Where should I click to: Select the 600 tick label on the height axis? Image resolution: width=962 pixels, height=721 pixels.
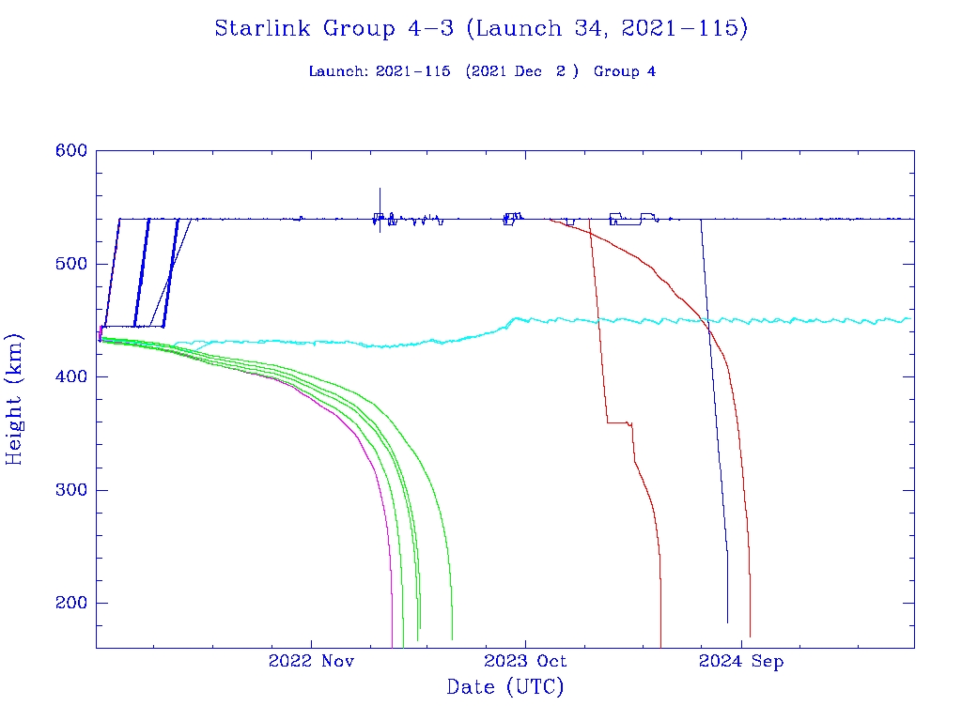[x=71, y=151]
